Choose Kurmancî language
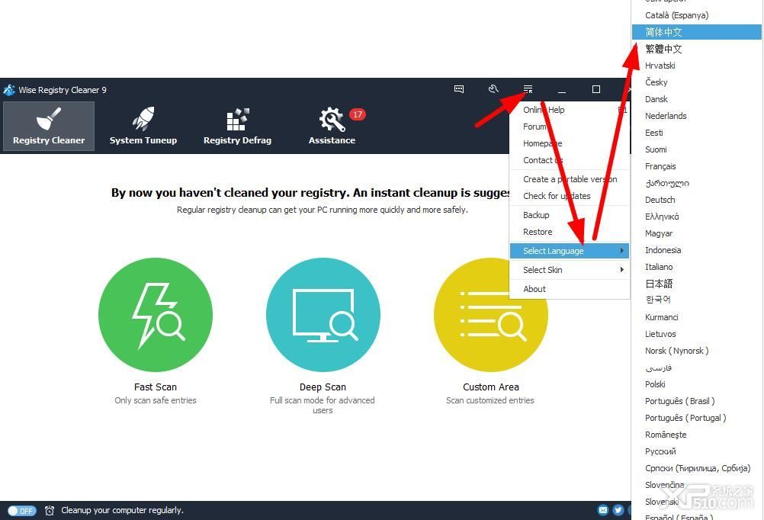 [x=697, y=317]
